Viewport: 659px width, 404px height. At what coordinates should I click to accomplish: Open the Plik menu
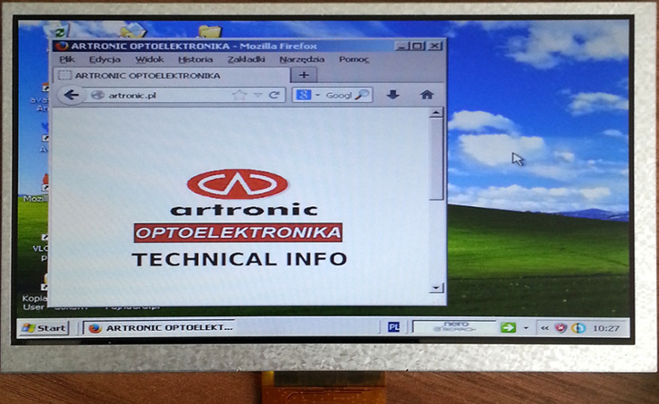pyautogui.click(x=67, y=59)
